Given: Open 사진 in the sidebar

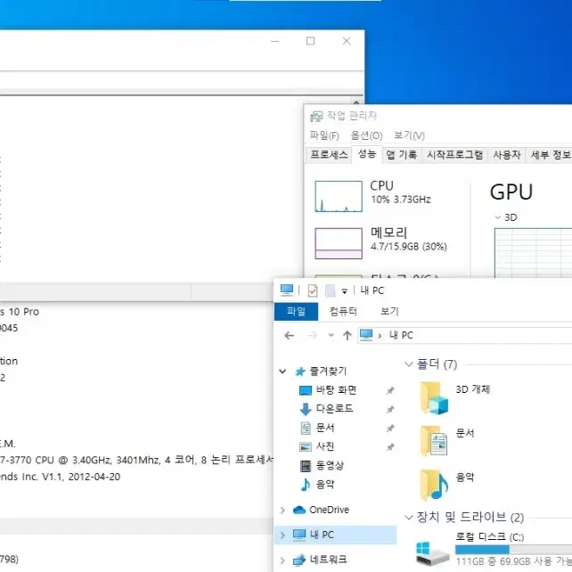Looking at the screenshot, I should pos(324,446).
